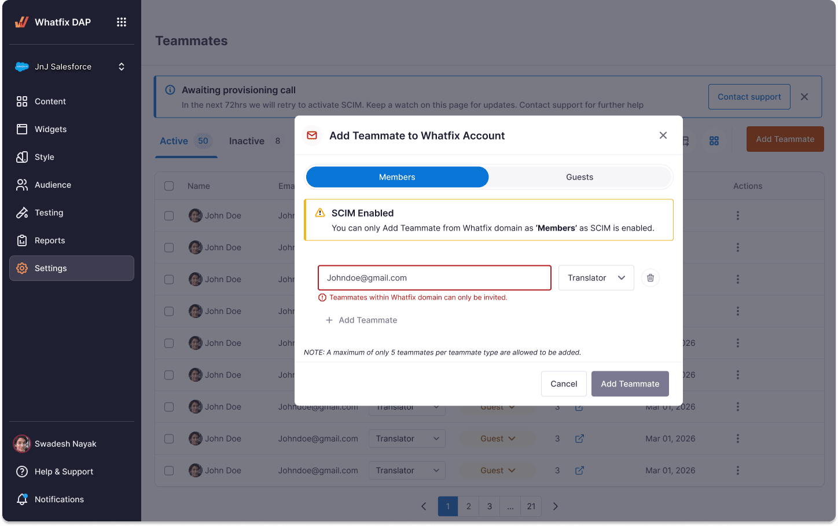Sort by the Name column header
This screenshot has height=526, width=838.
click(x=199, y=186)
